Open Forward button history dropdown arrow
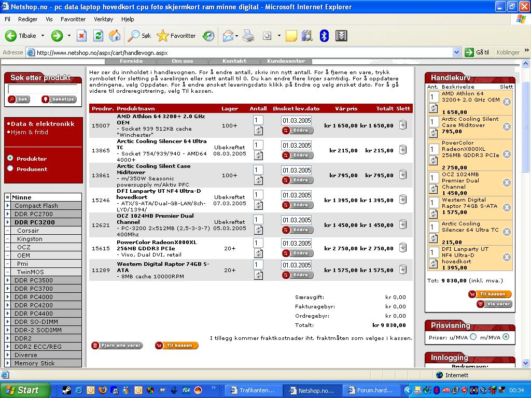 click(69, 36)
